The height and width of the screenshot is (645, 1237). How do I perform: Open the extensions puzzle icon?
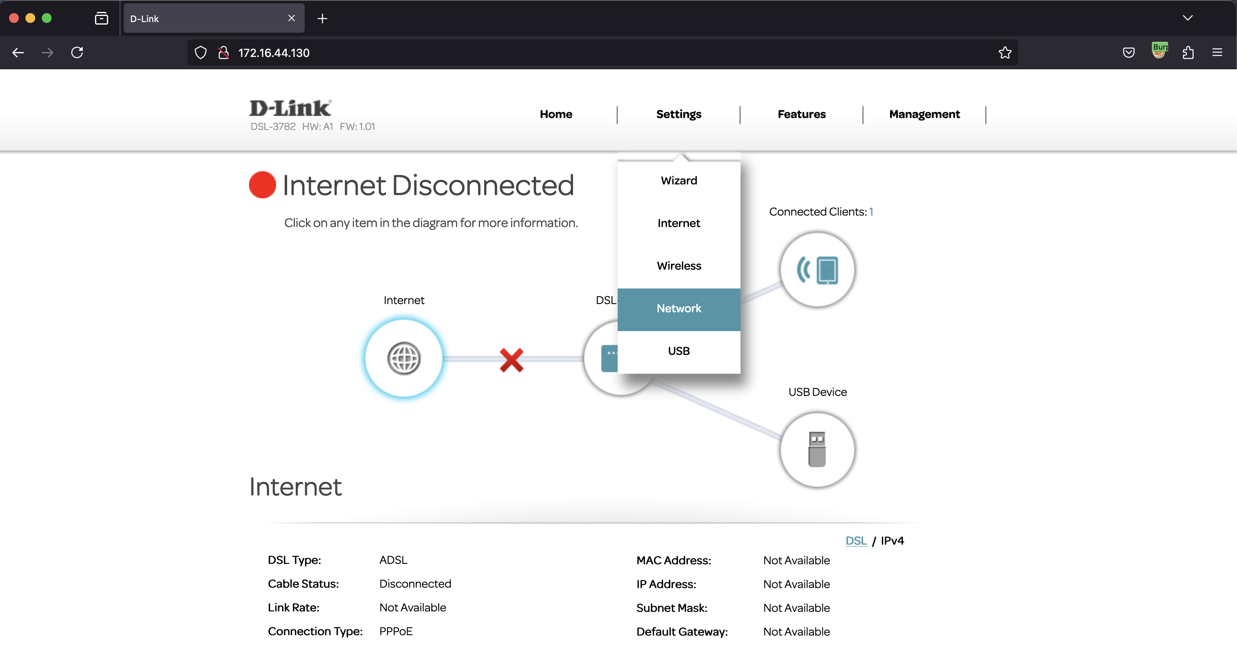point(1188,53)
